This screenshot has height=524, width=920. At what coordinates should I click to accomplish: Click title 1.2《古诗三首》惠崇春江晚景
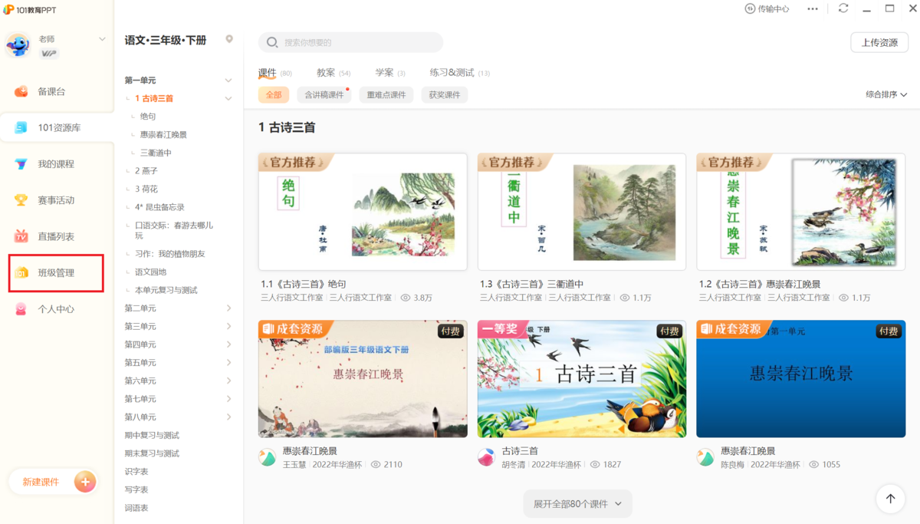coord(760,284)
